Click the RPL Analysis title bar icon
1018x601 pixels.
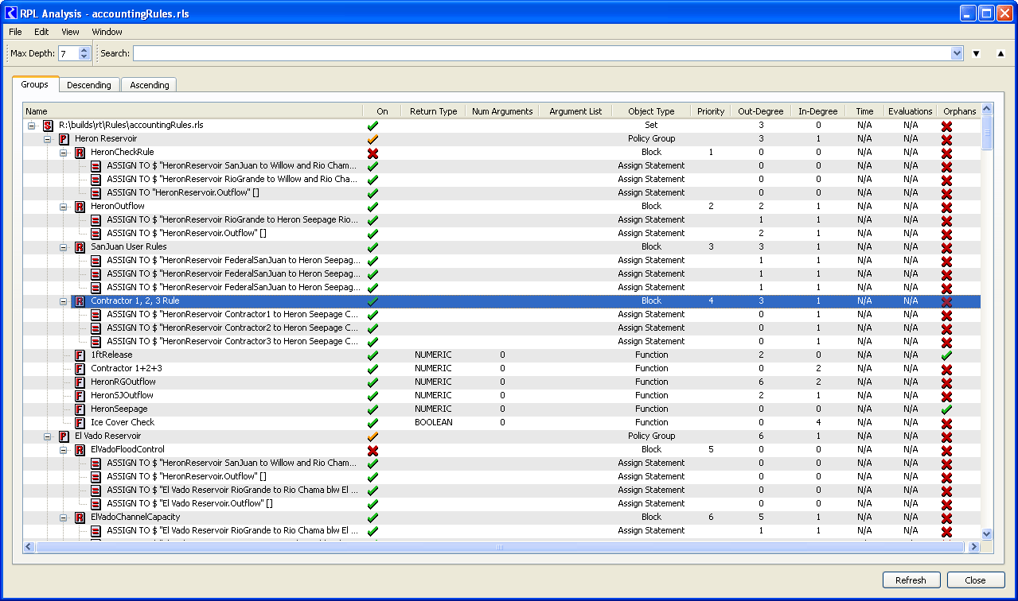[x=11, y=14]
